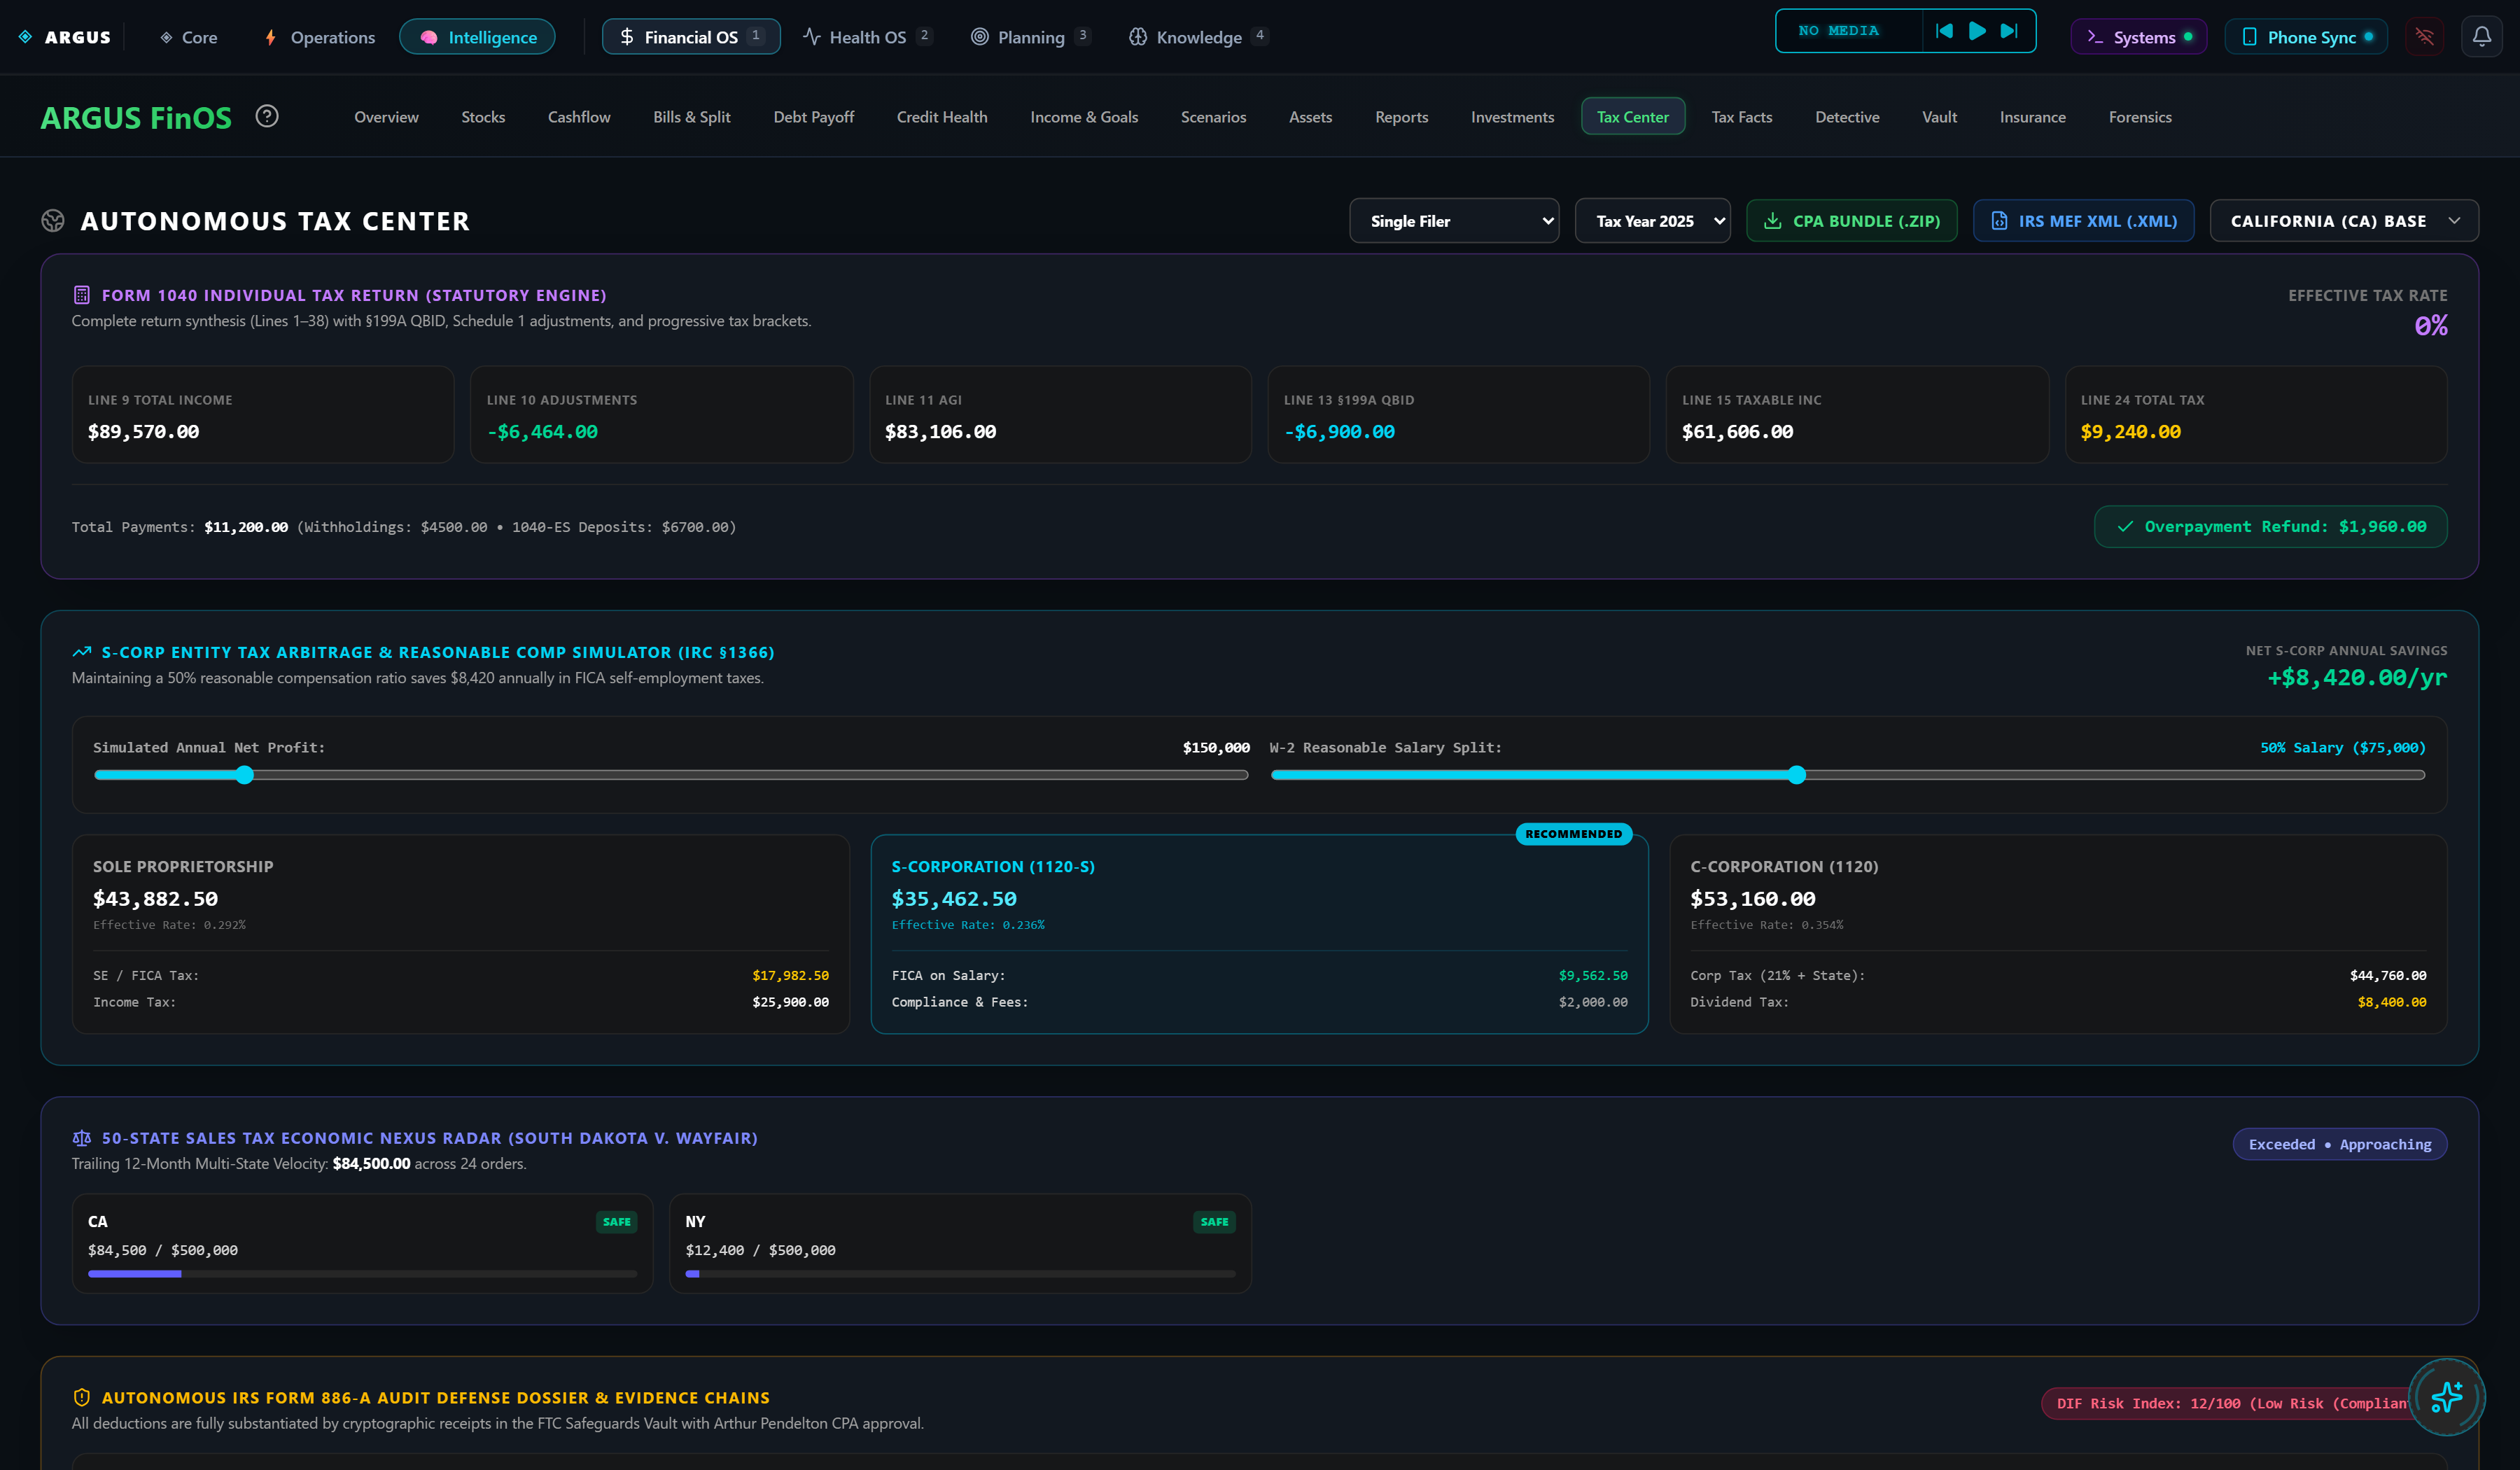Click the Phone Sync phone icon
Image resolution: width=2520 pixels, height=1470 pixels.
pos(2249,37)
